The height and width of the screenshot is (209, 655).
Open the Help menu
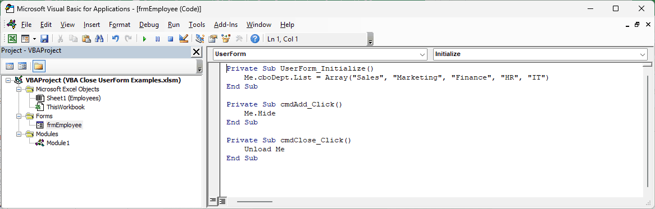tap(288, 25)
